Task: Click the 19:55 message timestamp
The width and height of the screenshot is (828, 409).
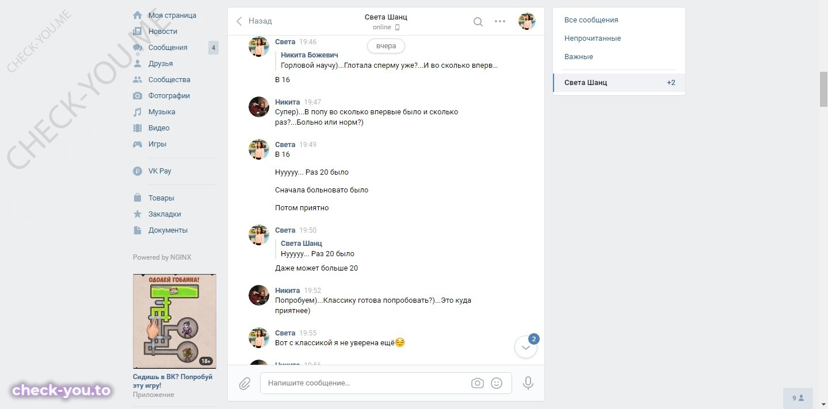Action: click(x=308, y=333)
